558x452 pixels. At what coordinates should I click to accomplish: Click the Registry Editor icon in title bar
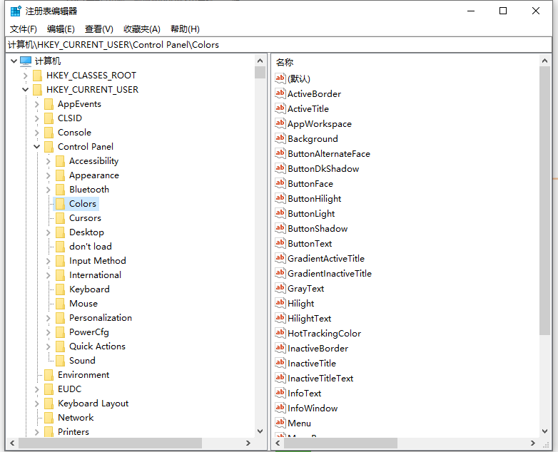click(16, 11)
